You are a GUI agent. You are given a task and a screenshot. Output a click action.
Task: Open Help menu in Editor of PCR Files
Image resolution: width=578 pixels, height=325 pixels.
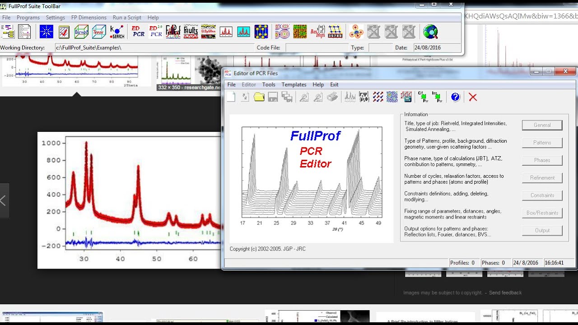point(318,84)
